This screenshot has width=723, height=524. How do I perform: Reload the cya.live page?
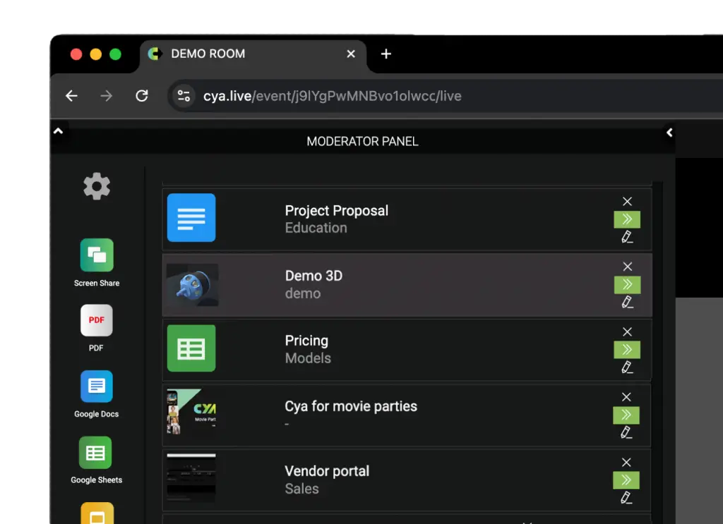141,96
